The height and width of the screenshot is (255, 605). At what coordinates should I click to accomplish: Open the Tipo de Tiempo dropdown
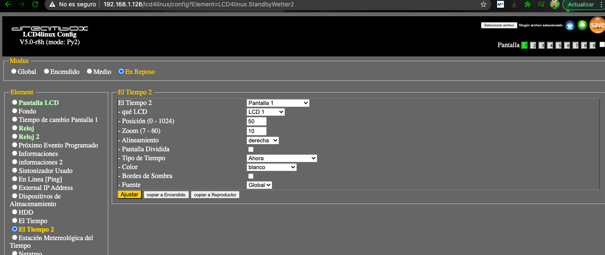282,159
